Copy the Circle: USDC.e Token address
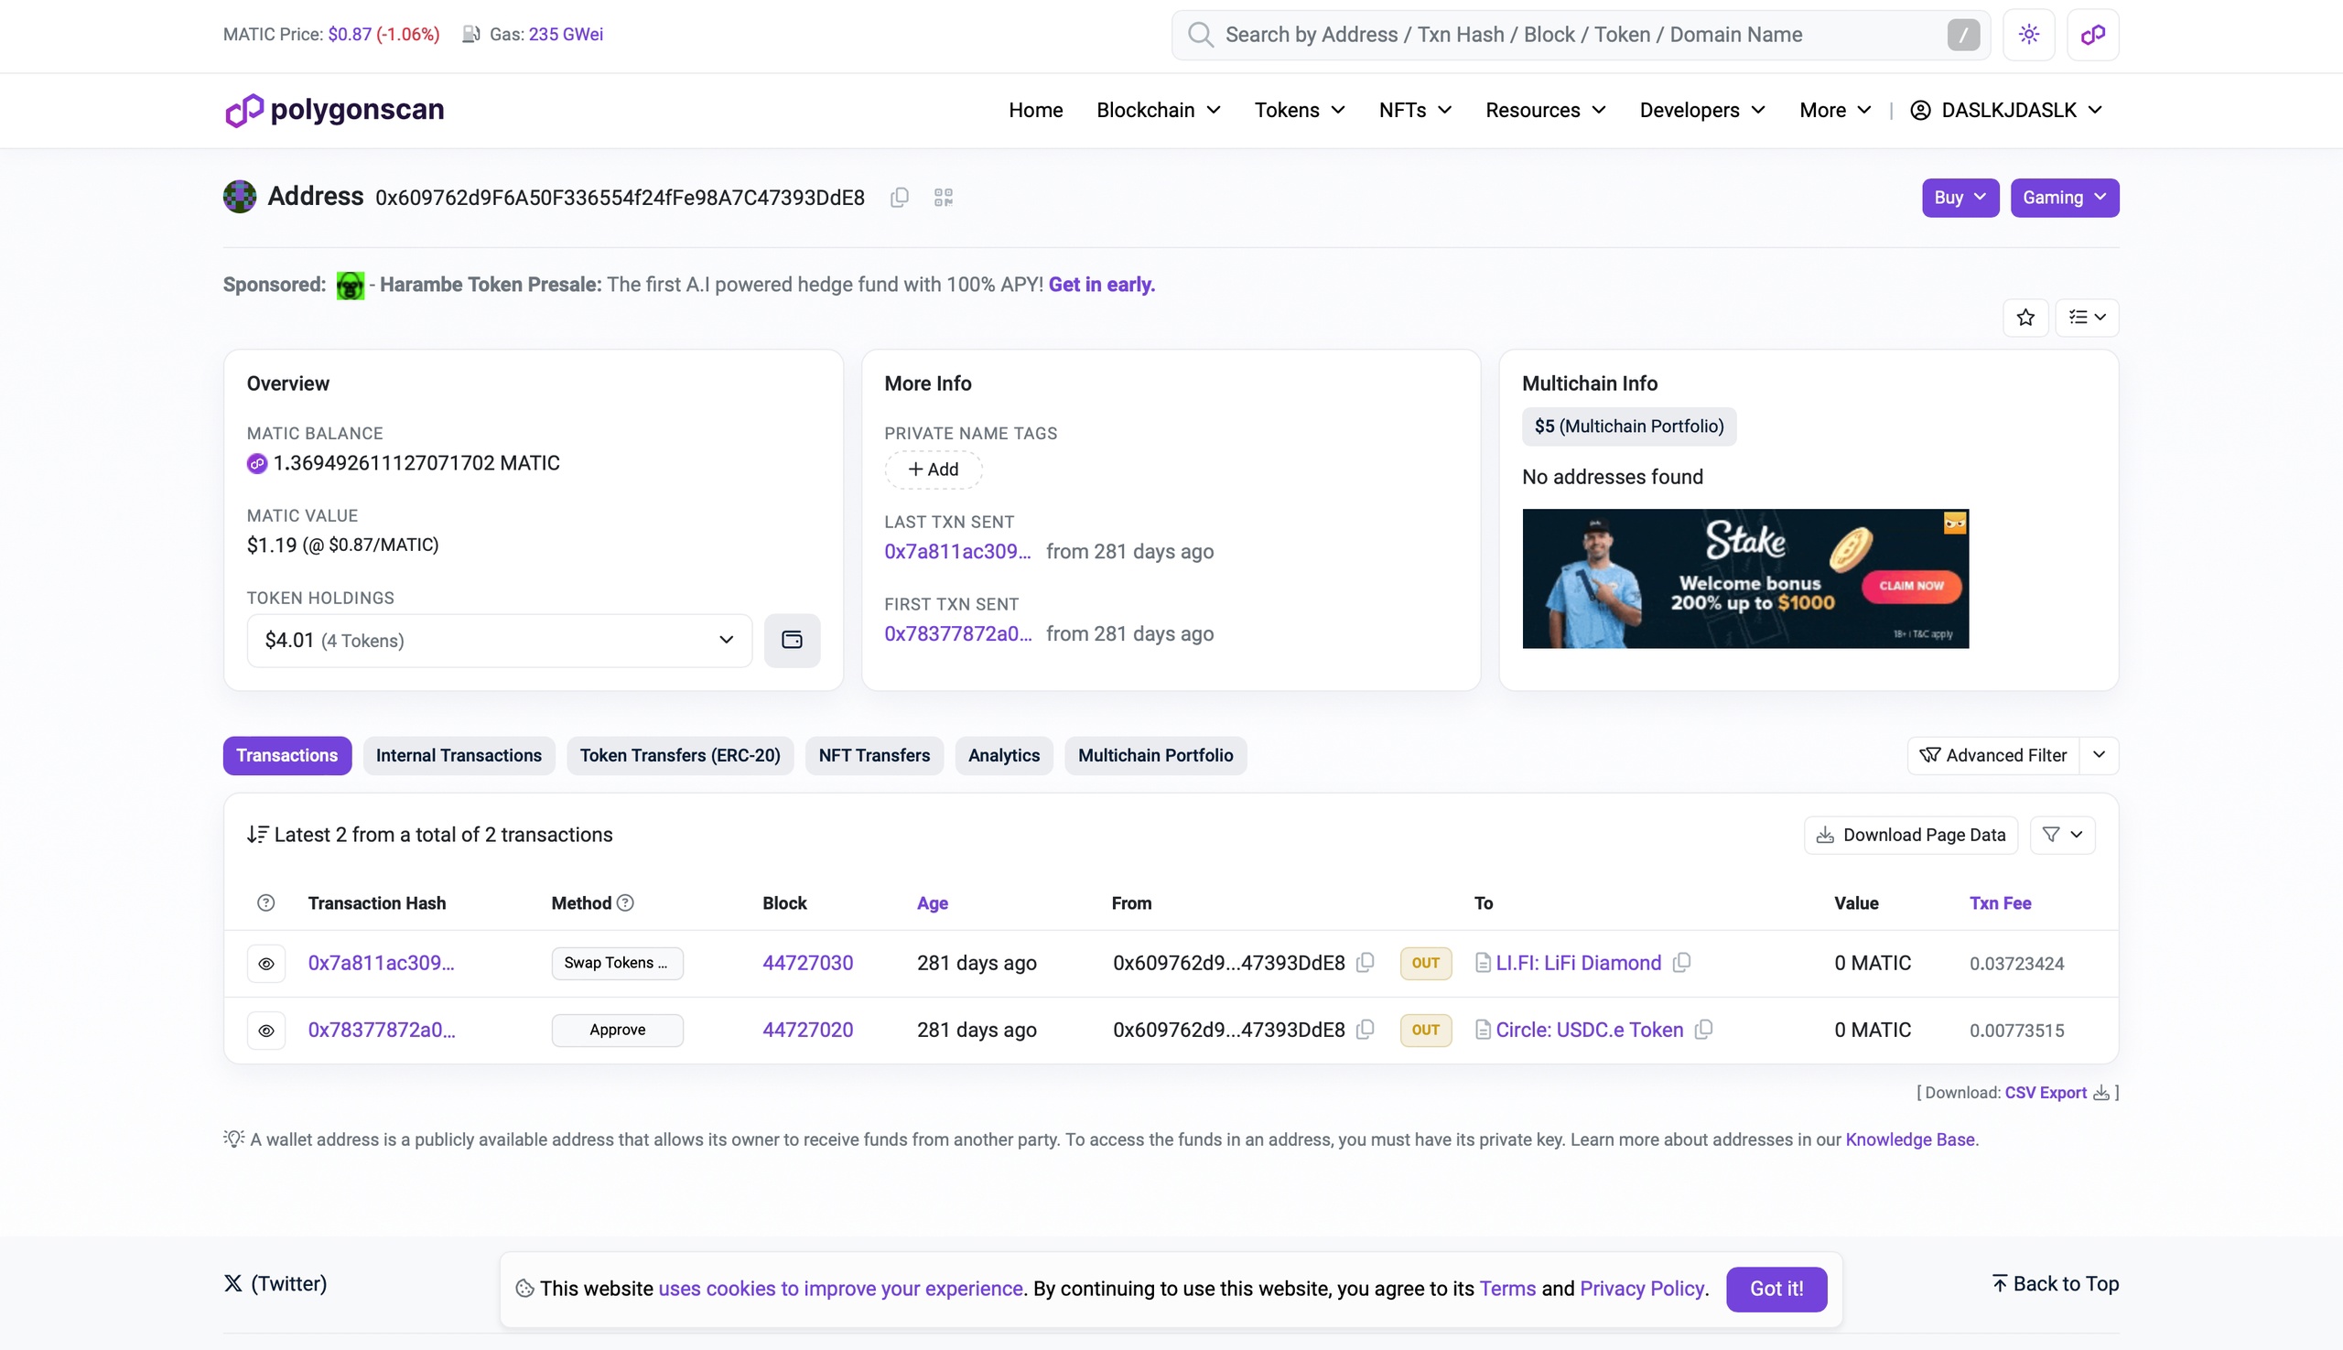This screenshot has height=1350, width=2343. click(1703, 1029)
